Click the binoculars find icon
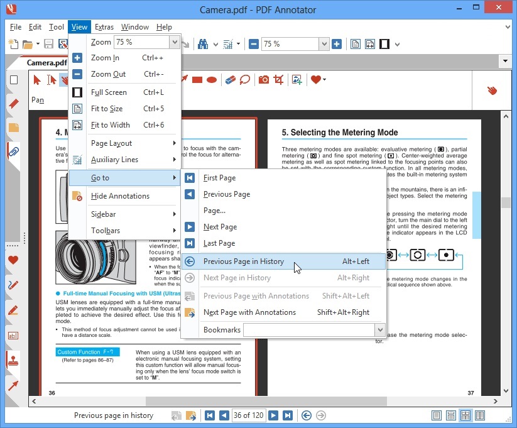This screenshot has width=517, height=428. pyautogui.click(x=204, y=44)
